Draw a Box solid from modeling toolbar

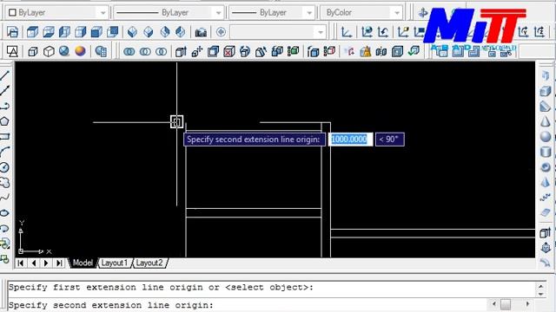click(x=546, y=91)
